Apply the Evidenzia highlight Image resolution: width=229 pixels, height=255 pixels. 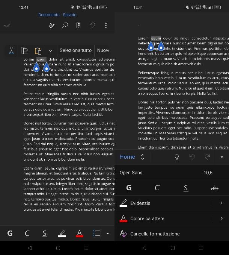(164, 203)
